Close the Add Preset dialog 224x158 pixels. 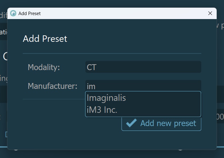click(x=210, y=13)
